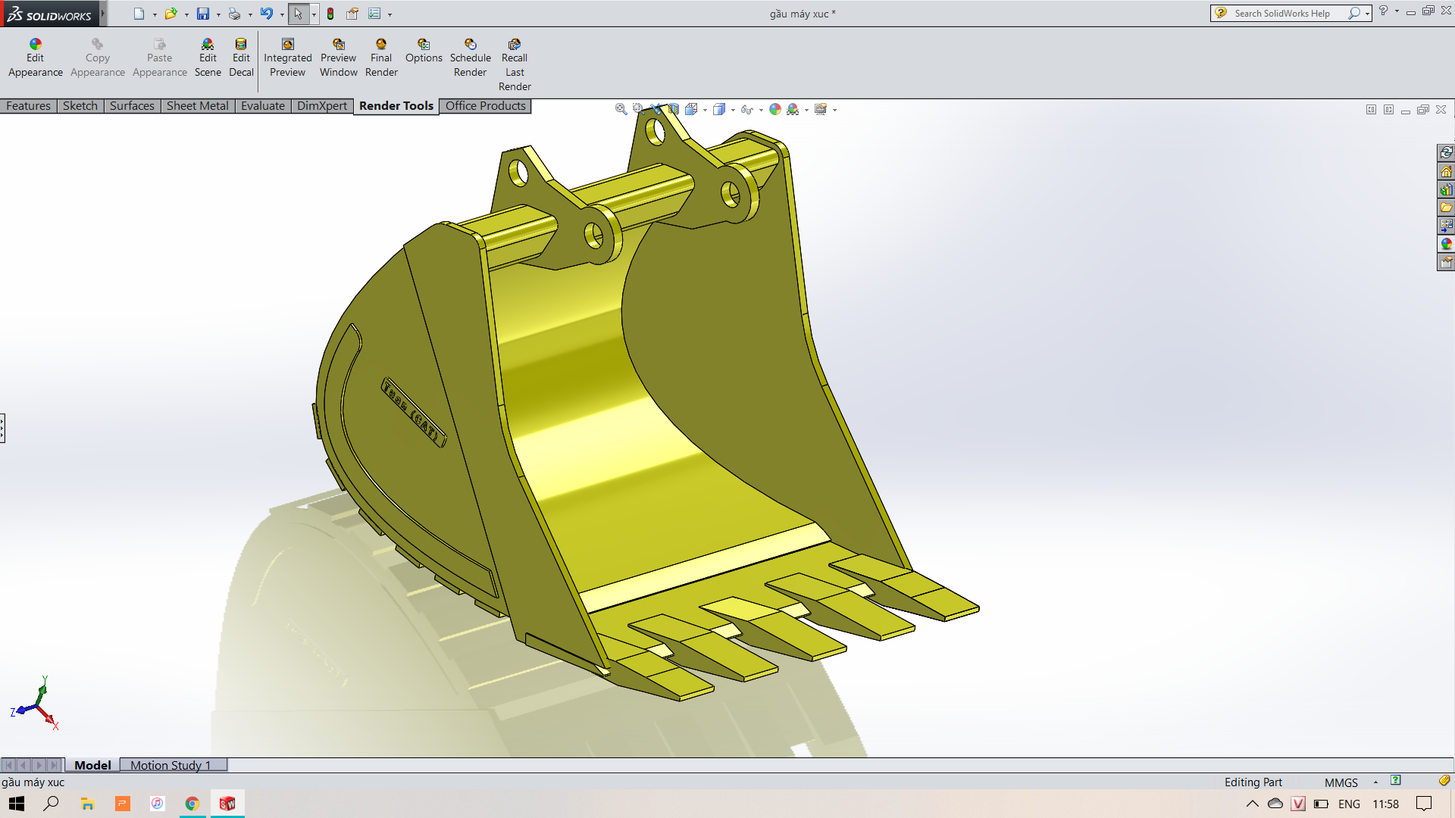Viewport: 1455px width, 818px height.
Task: Open File Explorer from the taskbar
Action: tap(88, 804)
